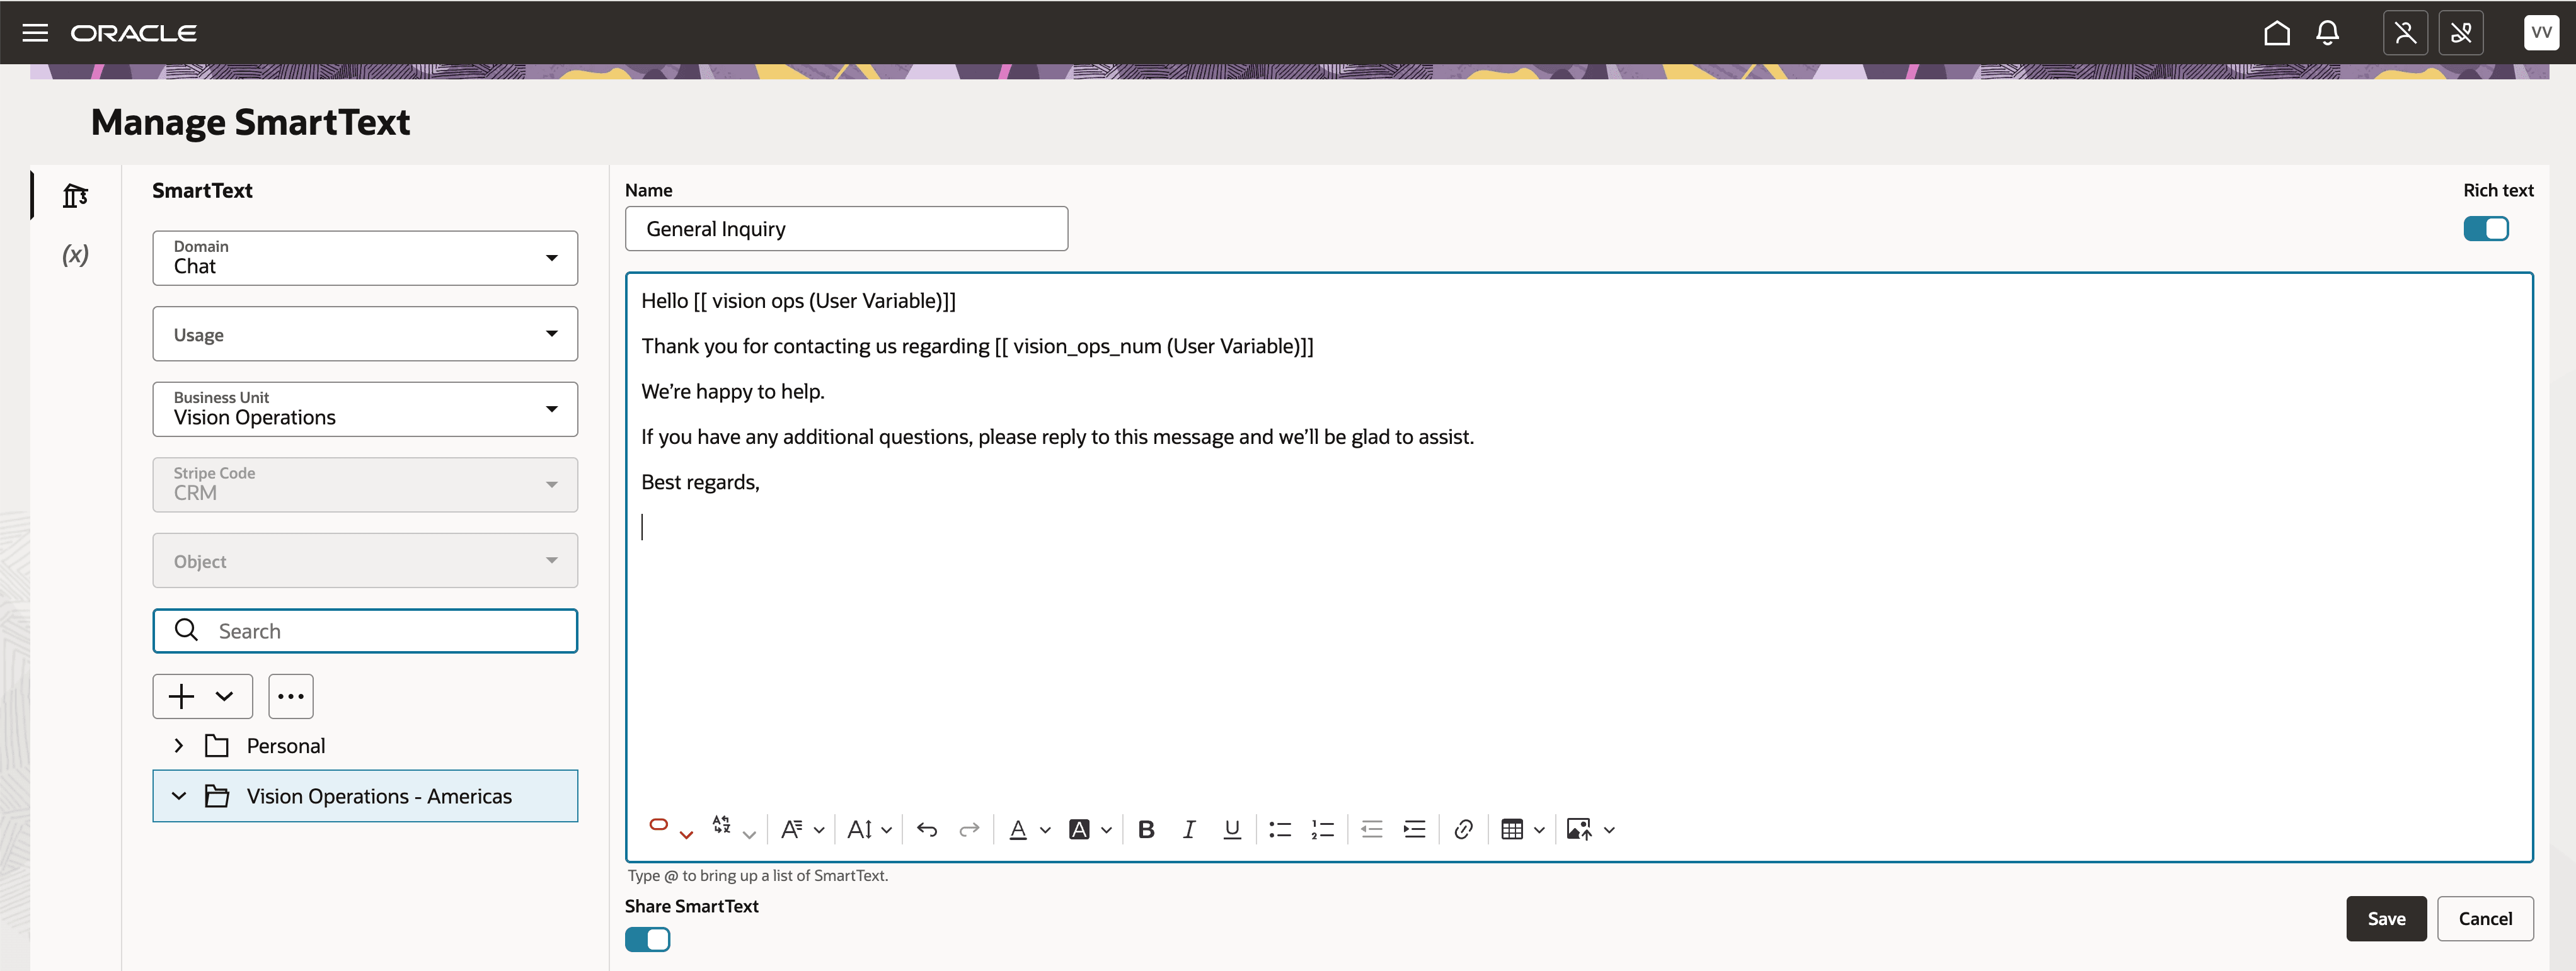Open the image options dropdown arrow
The image size is (2576, 971).
pyautogui.click(x=1609, y=830)
